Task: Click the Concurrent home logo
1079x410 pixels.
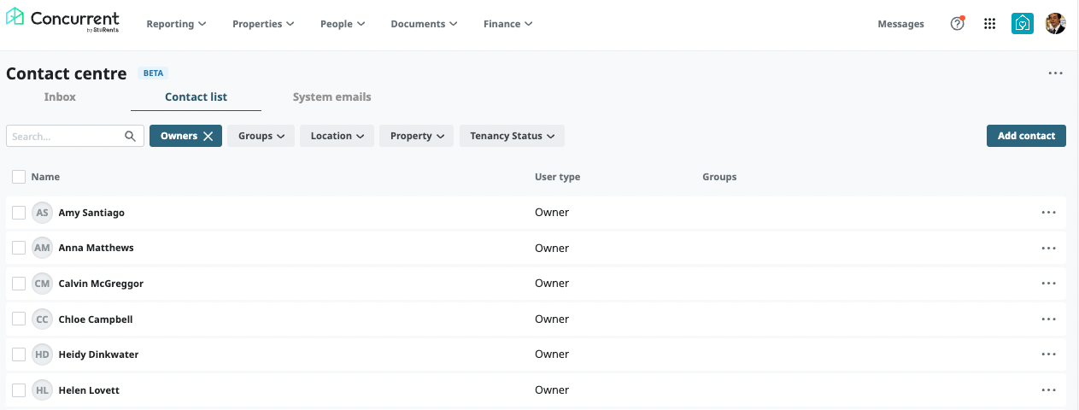Action: [x=62, y=22]
